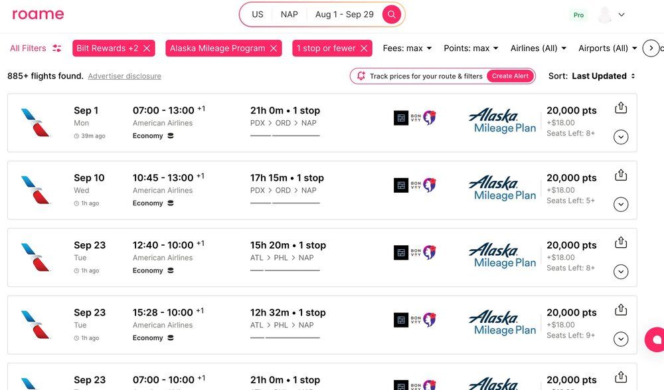Share the Sep 10 flight result
Screen dimensions: 664x390
621,175
